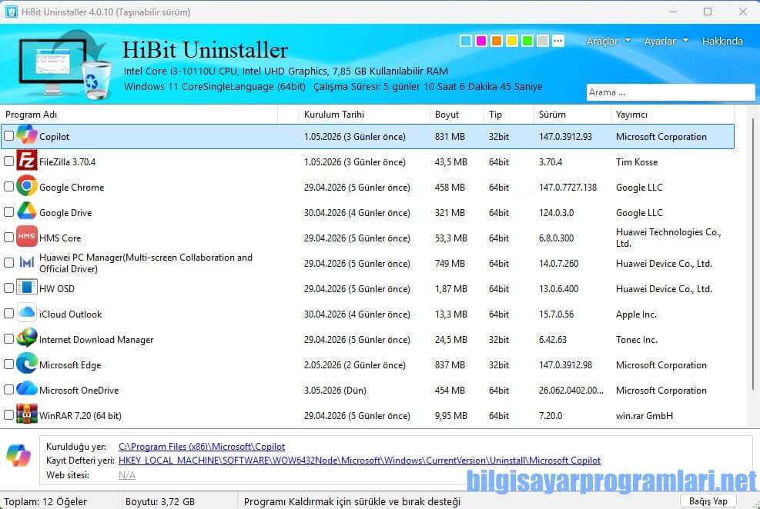Choose the magenta theme color swatch
Viewport: 760px width, 509px height.
coord(481,41)
